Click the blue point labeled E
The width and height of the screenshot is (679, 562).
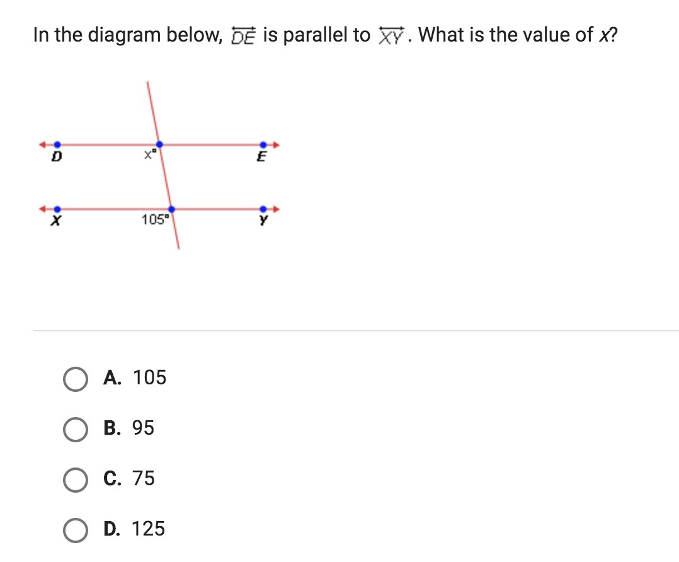click(263, 145)
